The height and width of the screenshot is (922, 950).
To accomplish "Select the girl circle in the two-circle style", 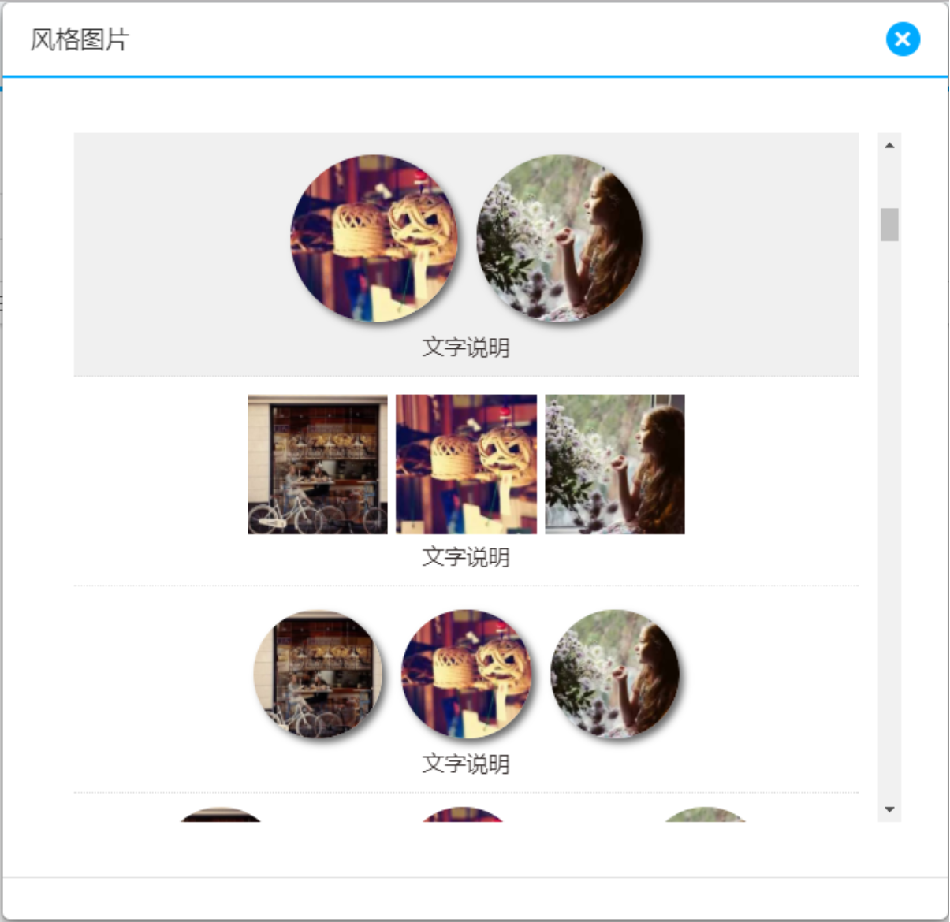I will click(560, 238).
